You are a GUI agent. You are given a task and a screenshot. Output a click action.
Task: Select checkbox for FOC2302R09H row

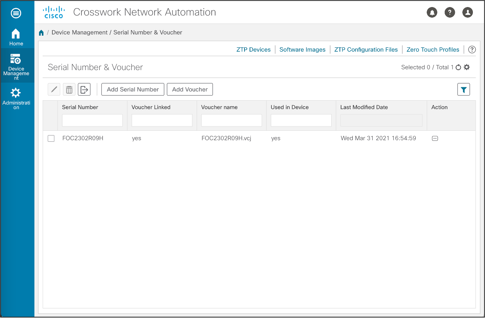point(51,138)
